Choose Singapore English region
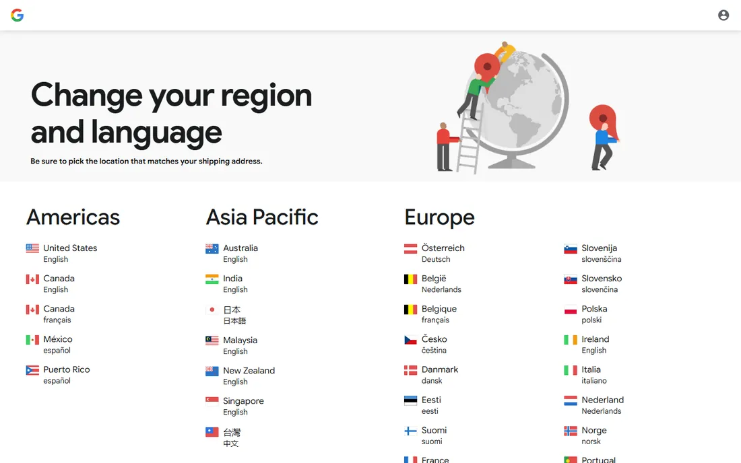This screenshot has width=741, height=463. point(235,406)
